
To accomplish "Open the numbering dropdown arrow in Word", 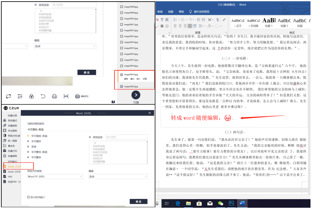I will tap(186, 20).
